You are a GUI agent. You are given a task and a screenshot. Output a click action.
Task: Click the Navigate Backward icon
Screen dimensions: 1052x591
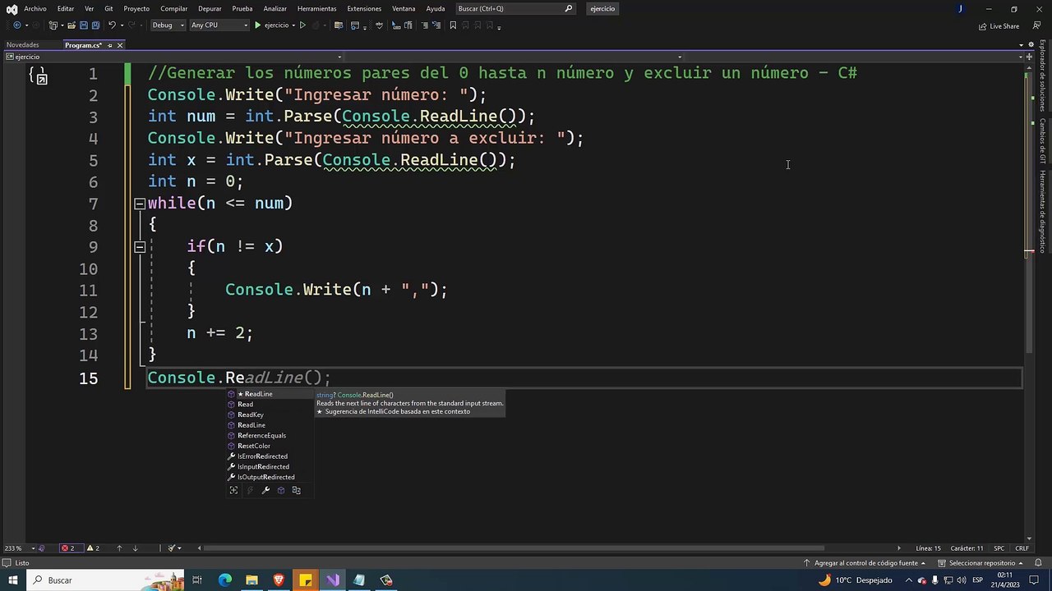(17, 25)
